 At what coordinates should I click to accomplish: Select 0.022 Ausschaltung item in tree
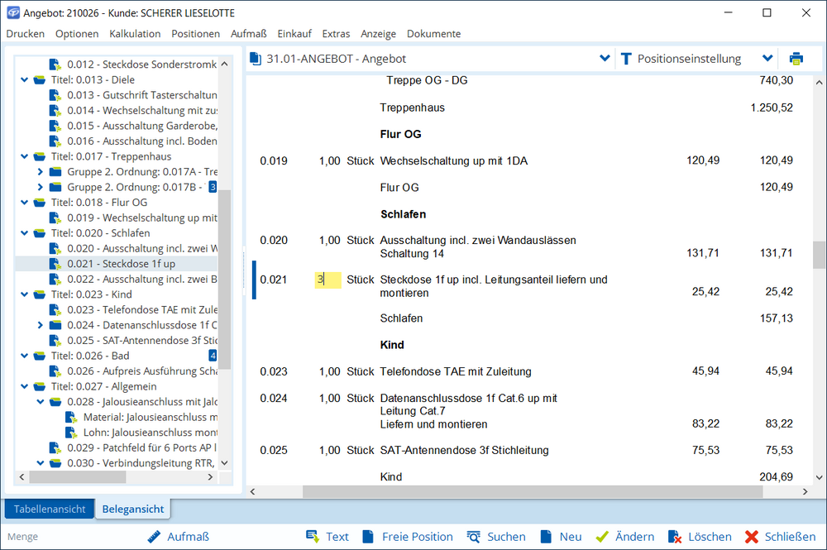[142, 279]
